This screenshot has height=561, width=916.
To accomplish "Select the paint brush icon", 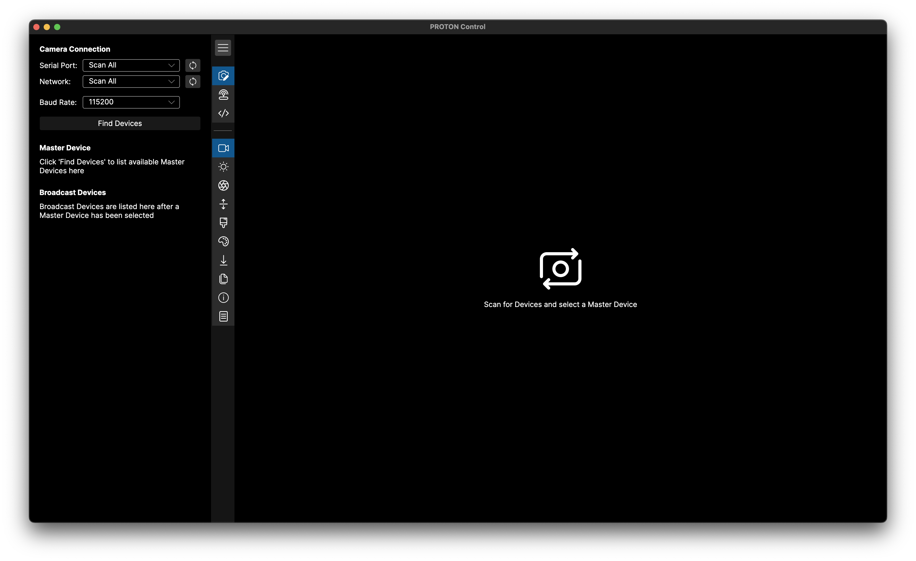I will pyautogui.click(x=223, y=223).
